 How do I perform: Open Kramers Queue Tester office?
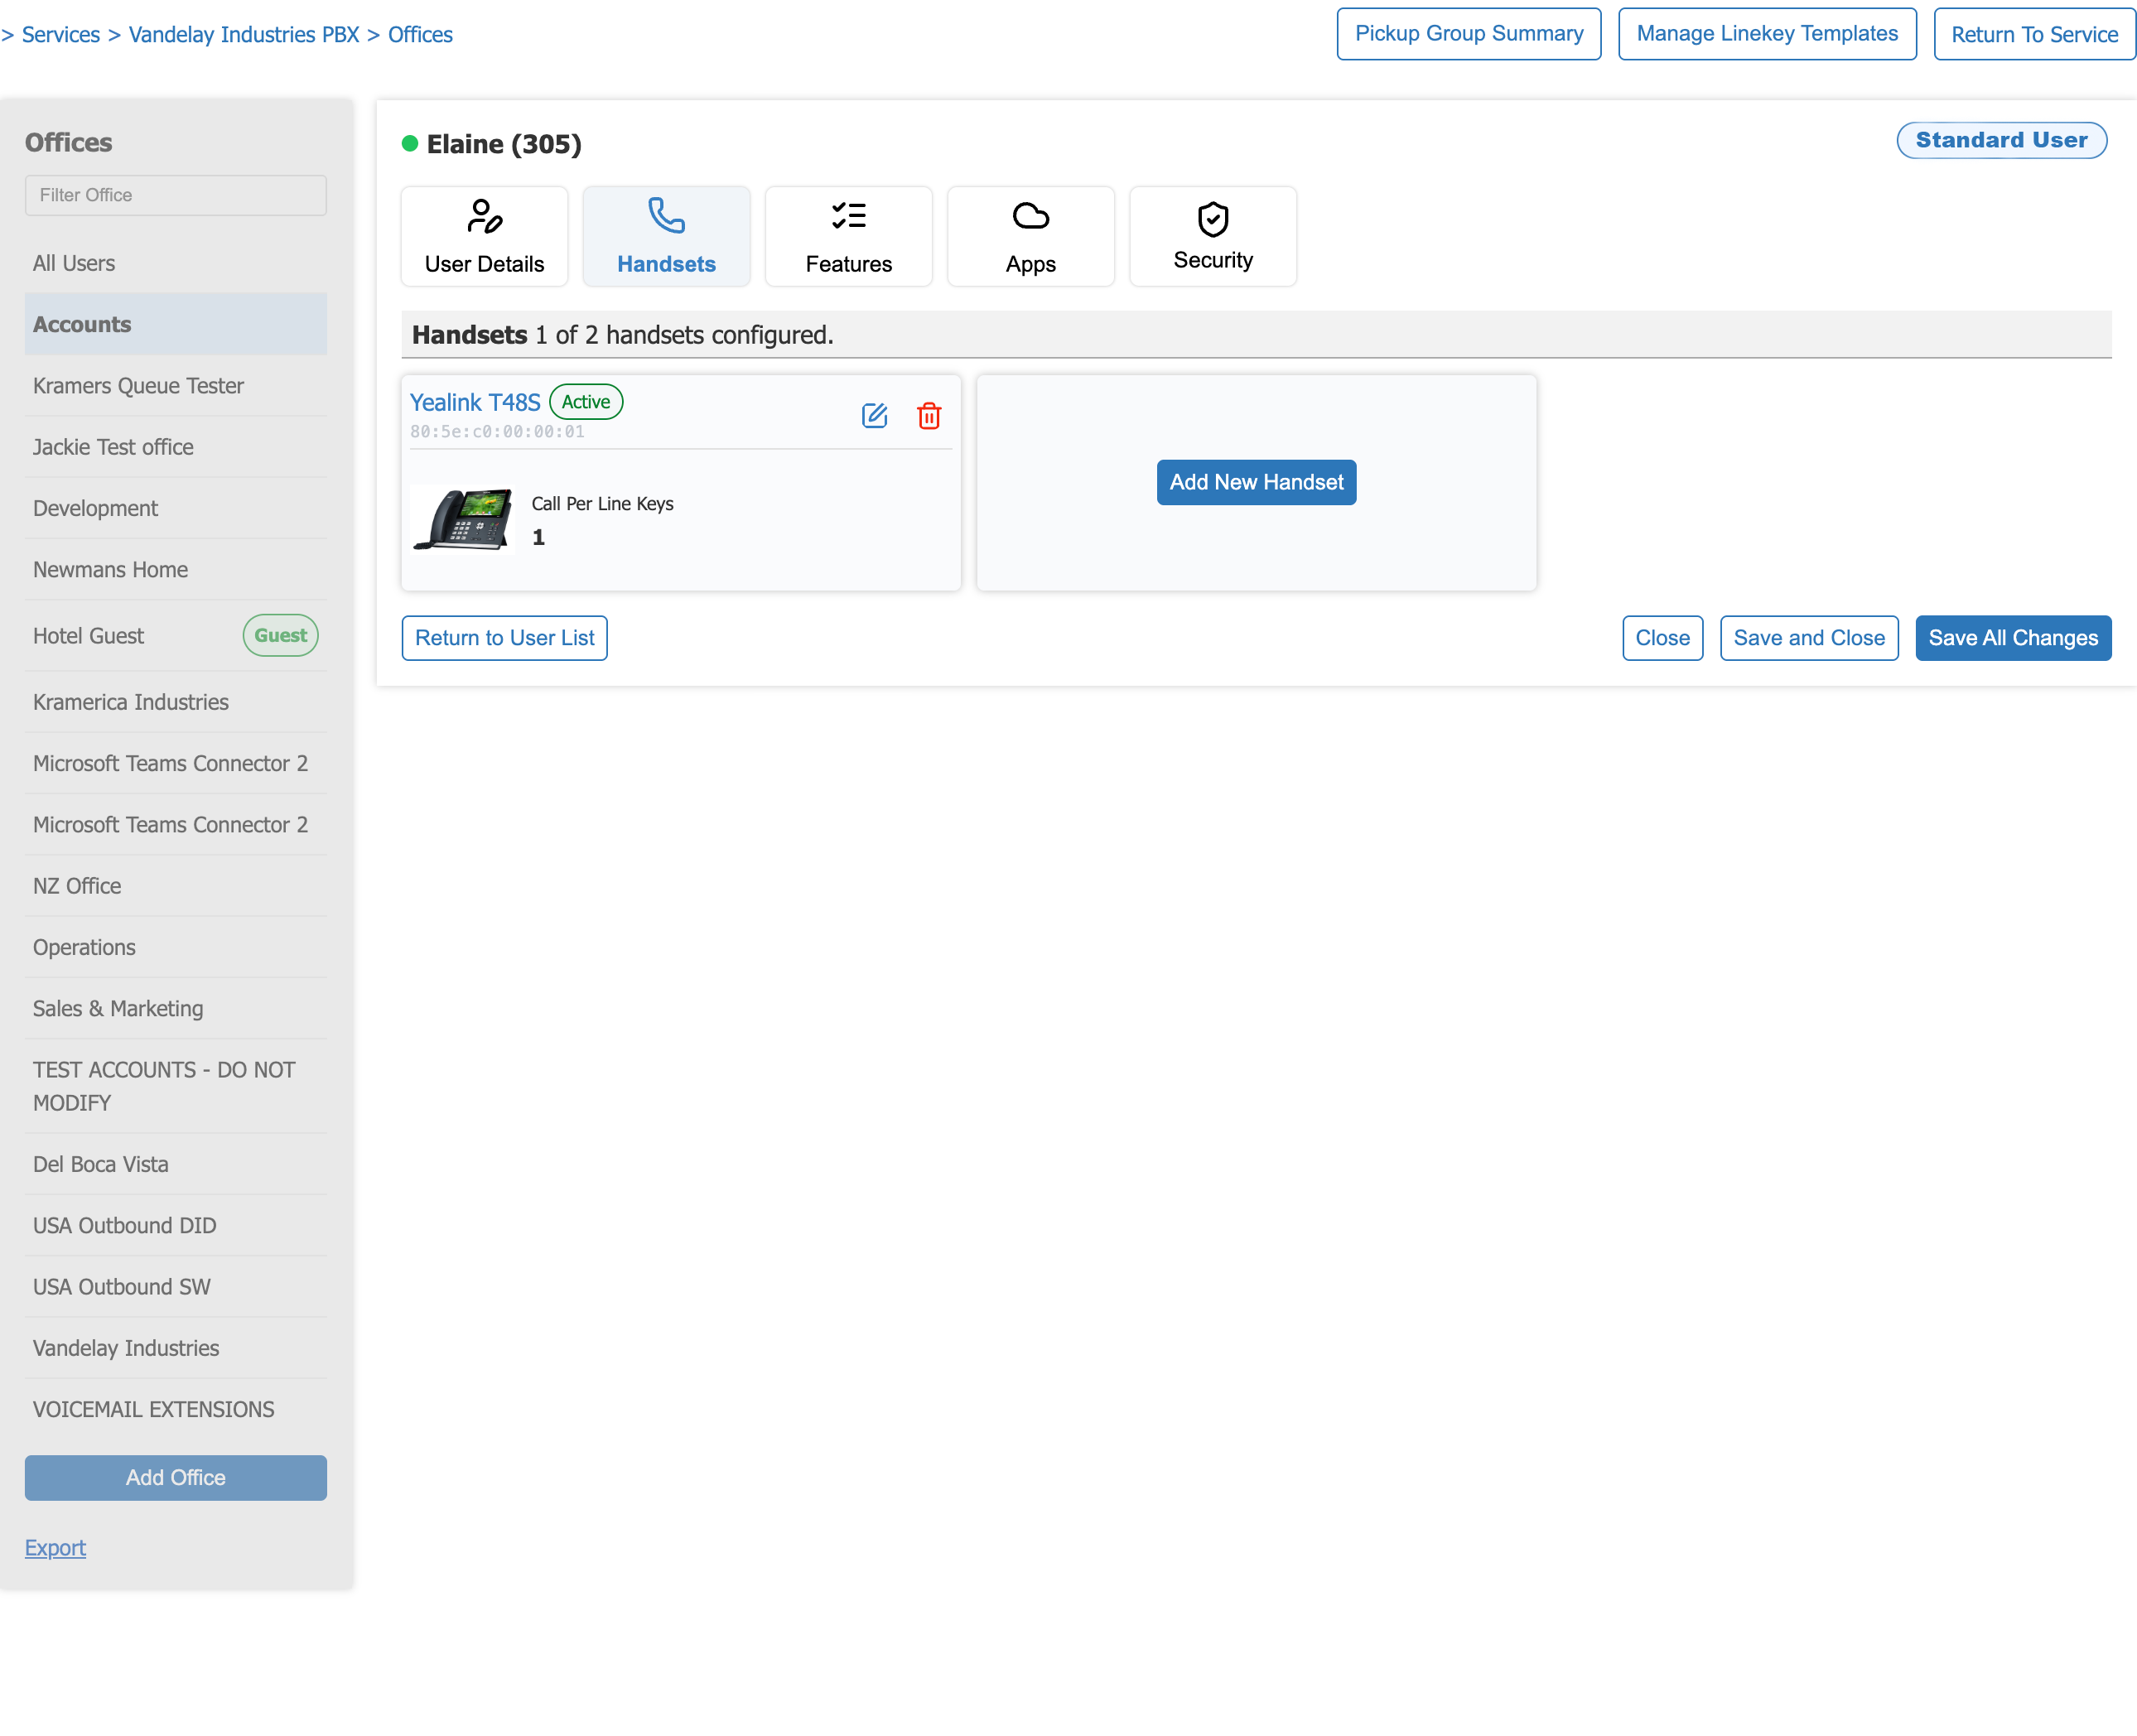coord(176,385)
